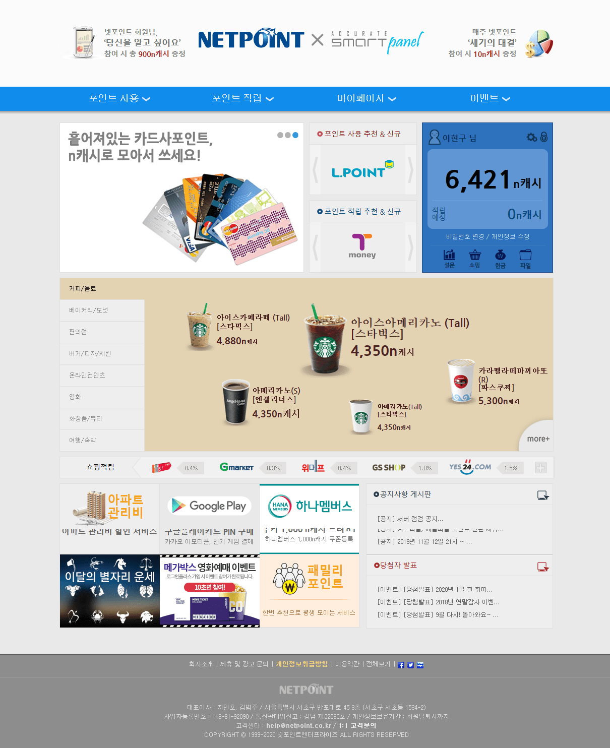Open the 메가박스 영화예매 이벤트 banner
Viewport: 610px width, 748px height.
point(209,591)
